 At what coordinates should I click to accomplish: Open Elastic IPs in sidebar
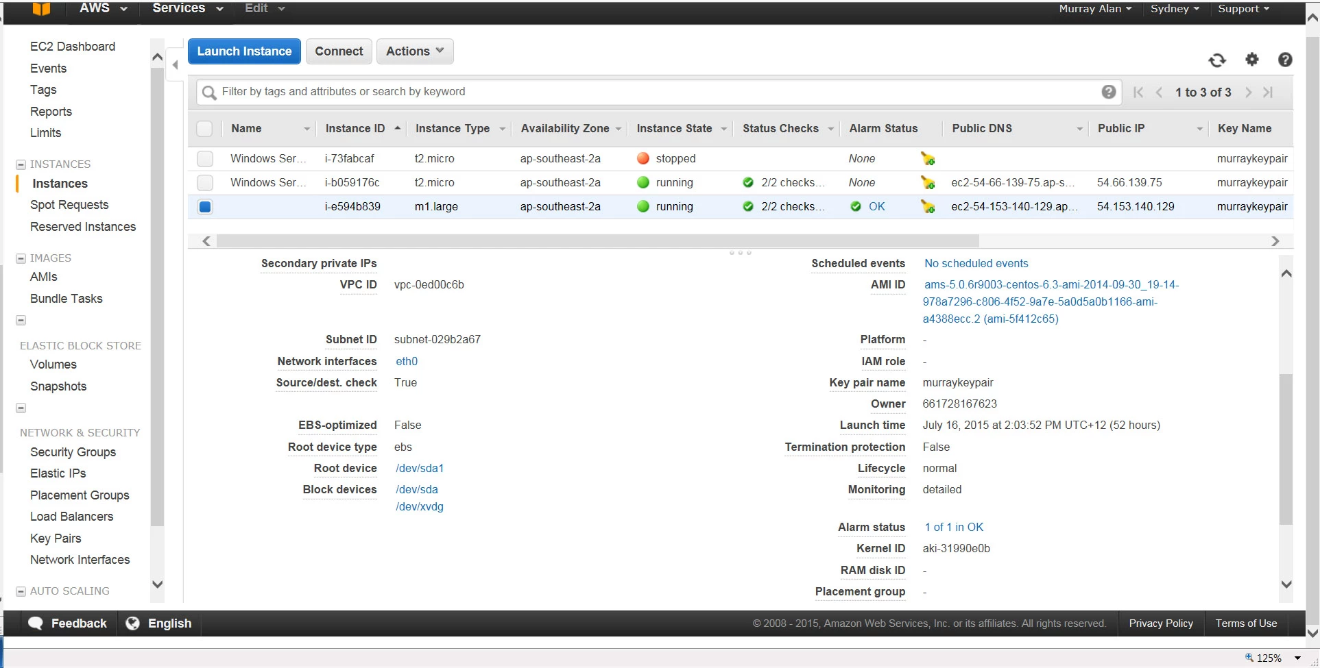(58, 473)
